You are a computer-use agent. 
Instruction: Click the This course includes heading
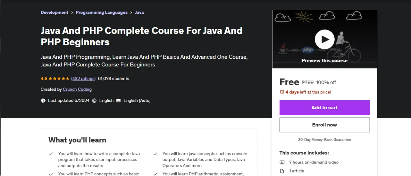304,153
